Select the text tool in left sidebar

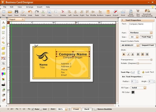point(3,22)
